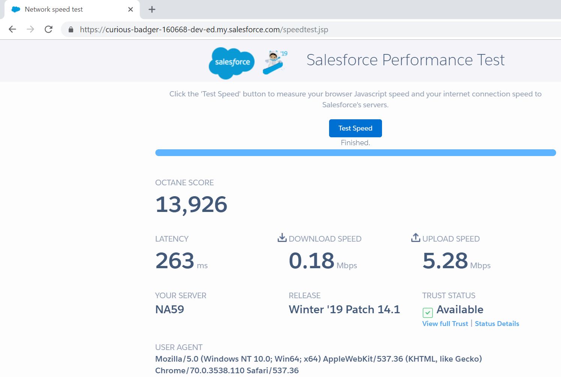Click the 5.28 Mbps upload value
The image size is (561, 377).
click(456, 261)
